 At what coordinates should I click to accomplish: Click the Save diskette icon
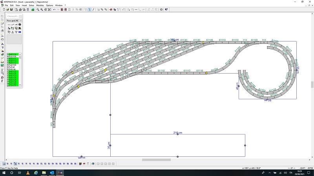[x=11, y=9]
